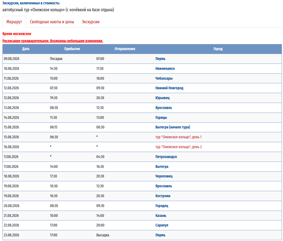
Task: Open the Горицы city link
Action: click(161, 117)
